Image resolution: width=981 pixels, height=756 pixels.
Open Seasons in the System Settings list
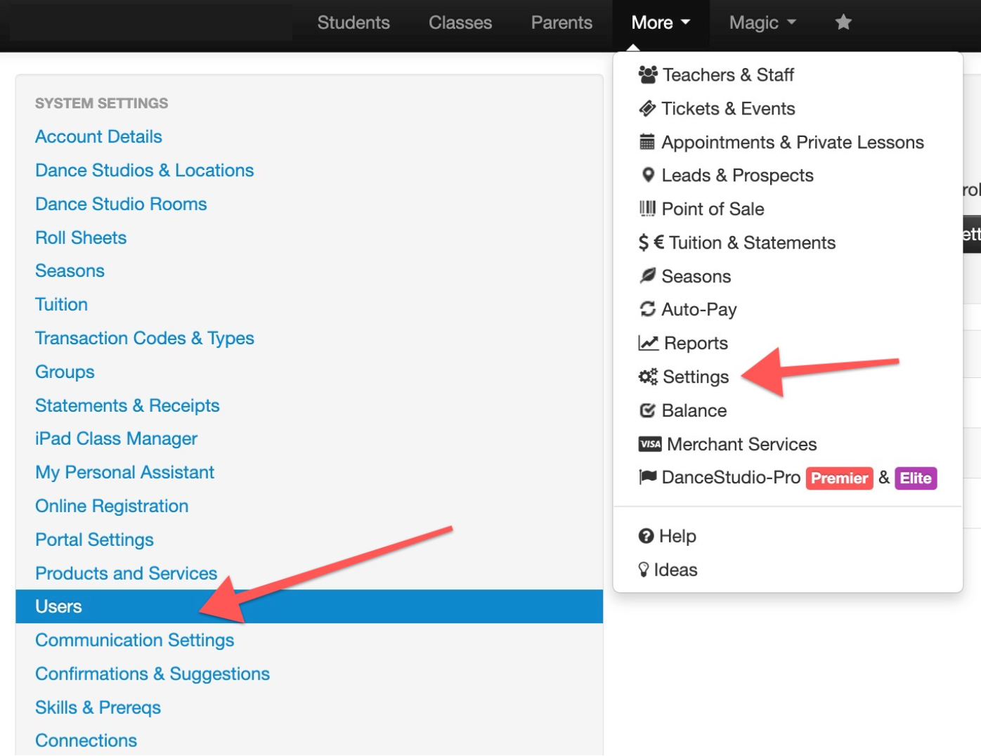[x=70, y=271]
